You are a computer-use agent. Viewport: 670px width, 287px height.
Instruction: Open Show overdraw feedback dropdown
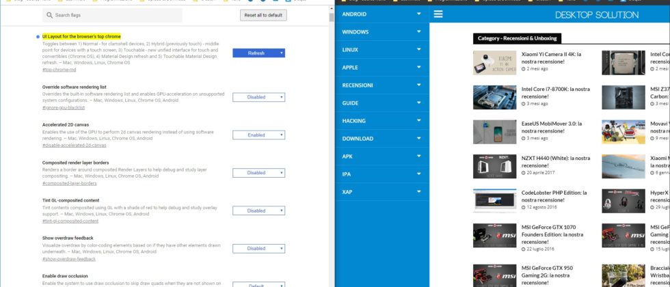(x=258, y=249)
